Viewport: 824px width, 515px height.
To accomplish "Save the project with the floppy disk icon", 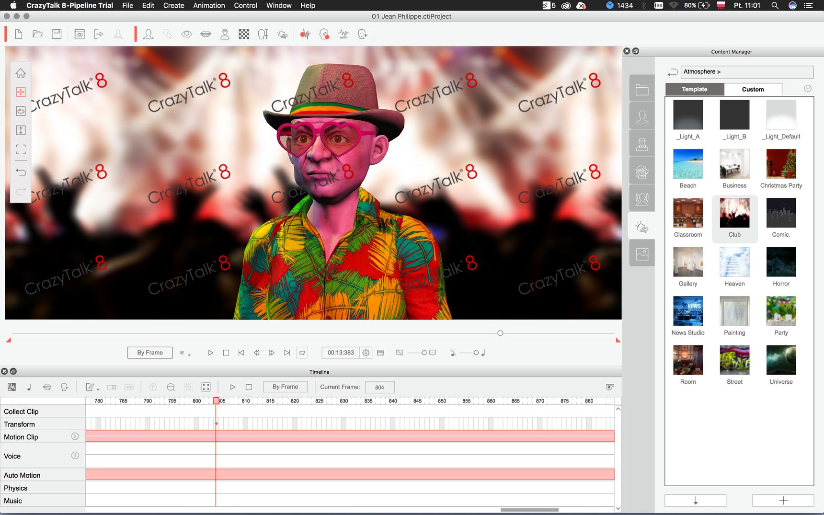I will tap(57, 34).
